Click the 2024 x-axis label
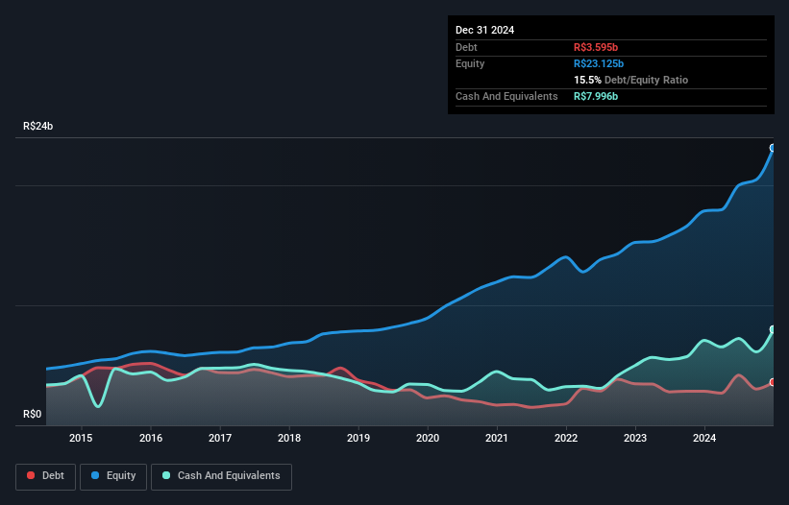The height and width of the screenshot is (505, 789). 704,438
